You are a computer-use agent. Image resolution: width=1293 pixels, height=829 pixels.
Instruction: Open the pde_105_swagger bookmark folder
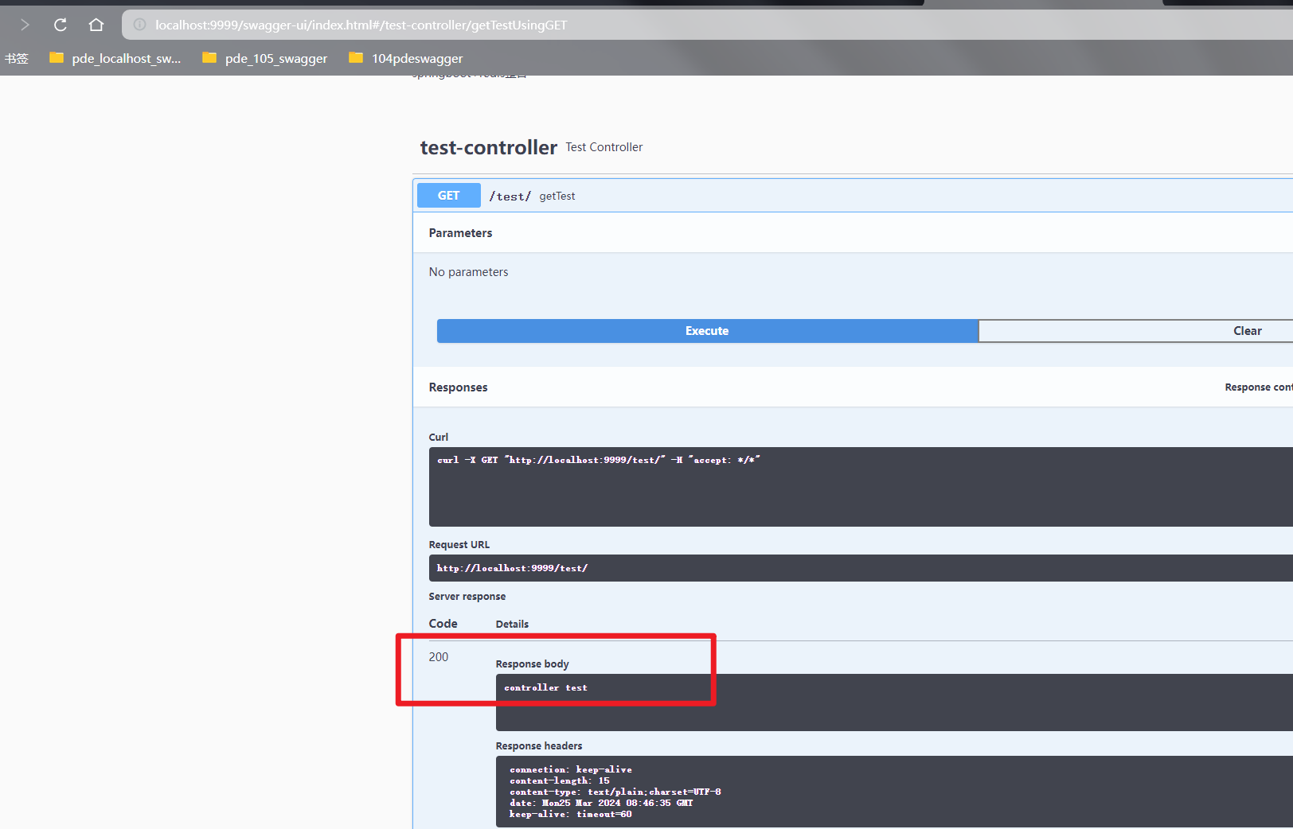265,58
